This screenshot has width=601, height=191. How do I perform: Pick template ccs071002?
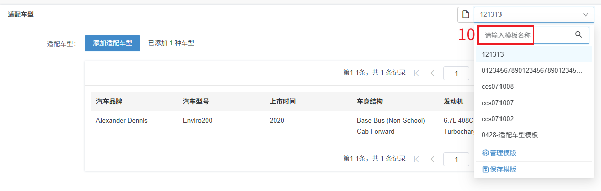coord(534,119)
